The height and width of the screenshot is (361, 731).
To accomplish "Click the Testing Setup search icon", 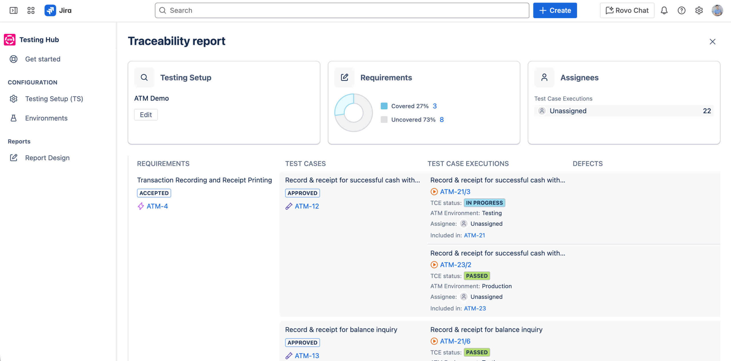I will click(144, 77).
